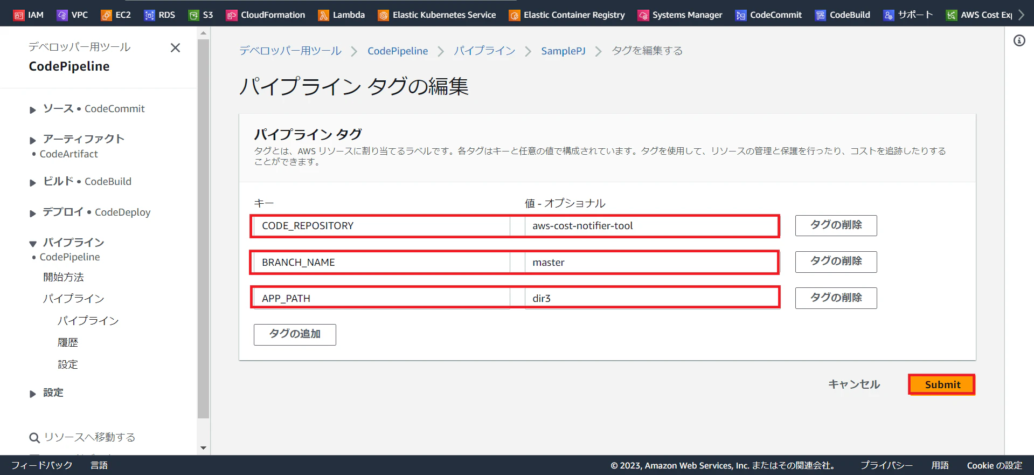Open the パイプライン parent item under CodePipeline
Screen dimensions: 1034x475
pyautogui.click(x=74, y=299)
